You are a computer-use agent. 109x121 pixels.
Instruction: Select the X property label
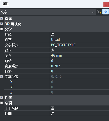(11, 82)
